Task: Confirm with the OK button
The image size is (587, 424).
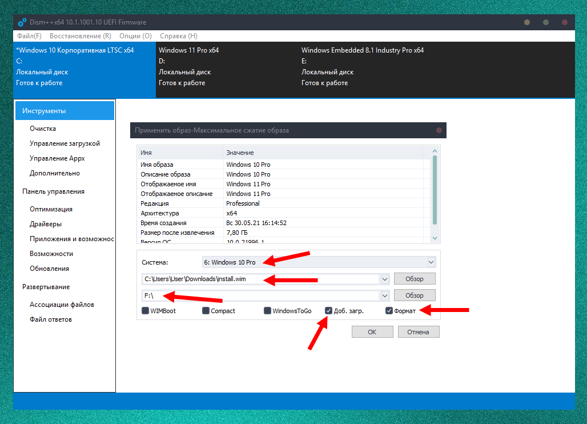Action: (372, 332)
